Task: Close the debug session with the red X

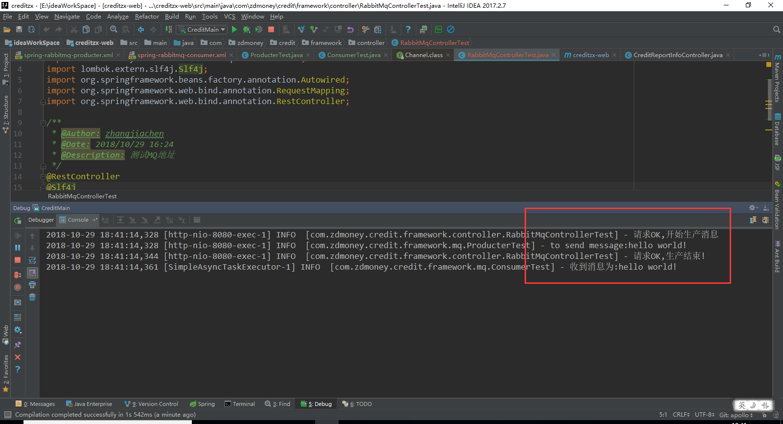Action: click(18, 357)
